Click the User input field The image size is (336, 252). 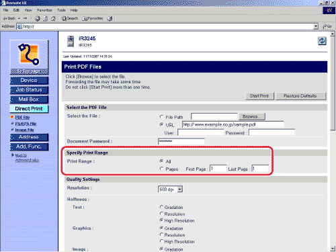coord(201,132)
